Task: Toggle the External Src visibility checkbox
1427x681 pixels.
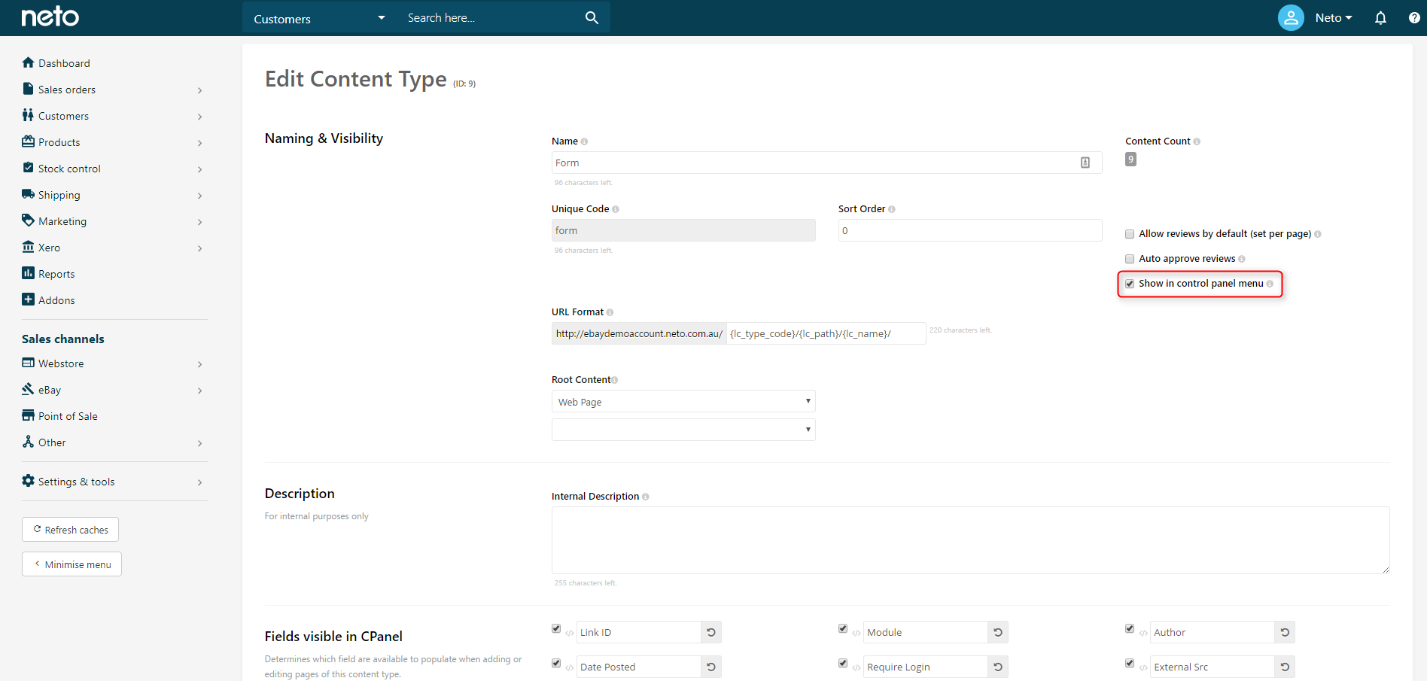Action: pyautogui.click(x=1130, y=663)
